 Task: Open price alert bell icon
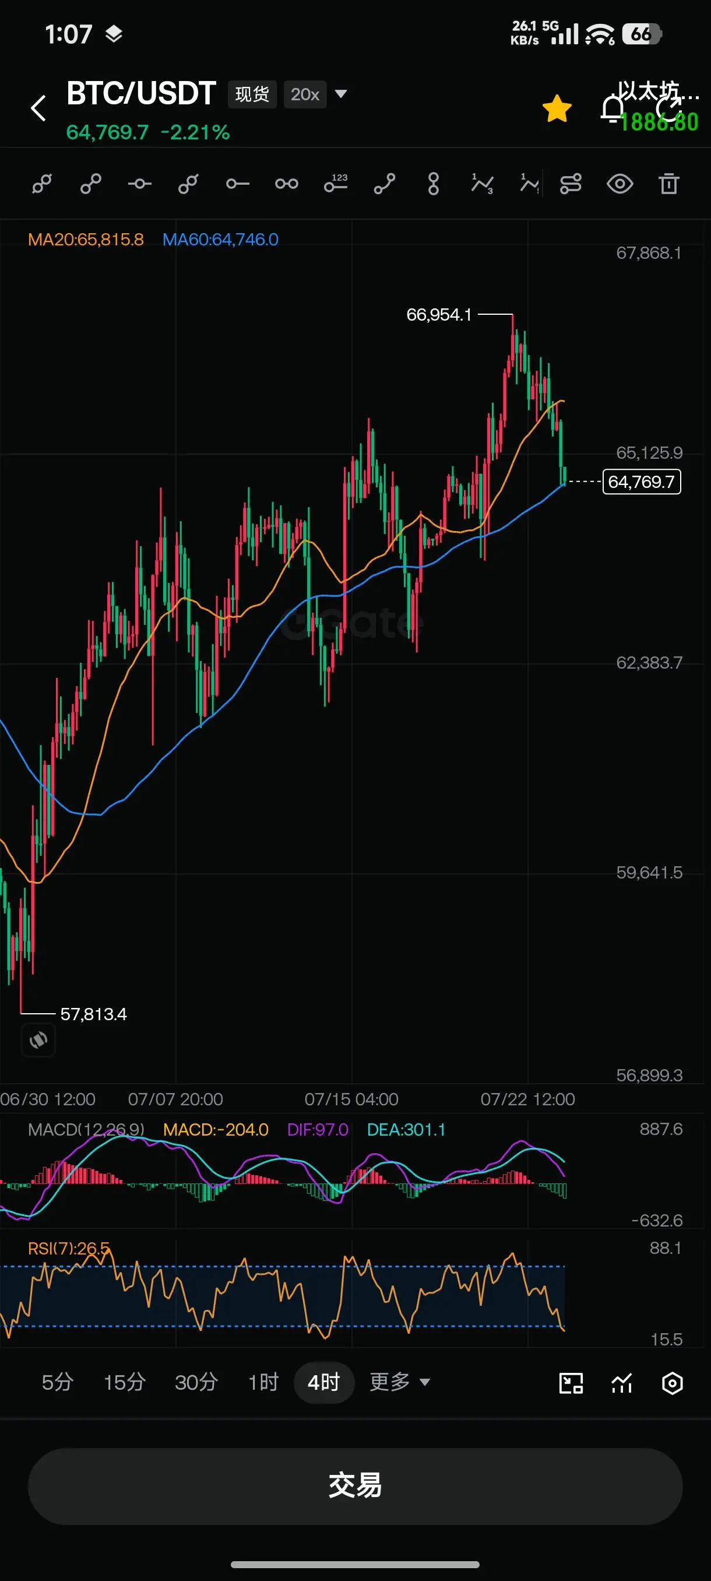click(x=613, y=108)
